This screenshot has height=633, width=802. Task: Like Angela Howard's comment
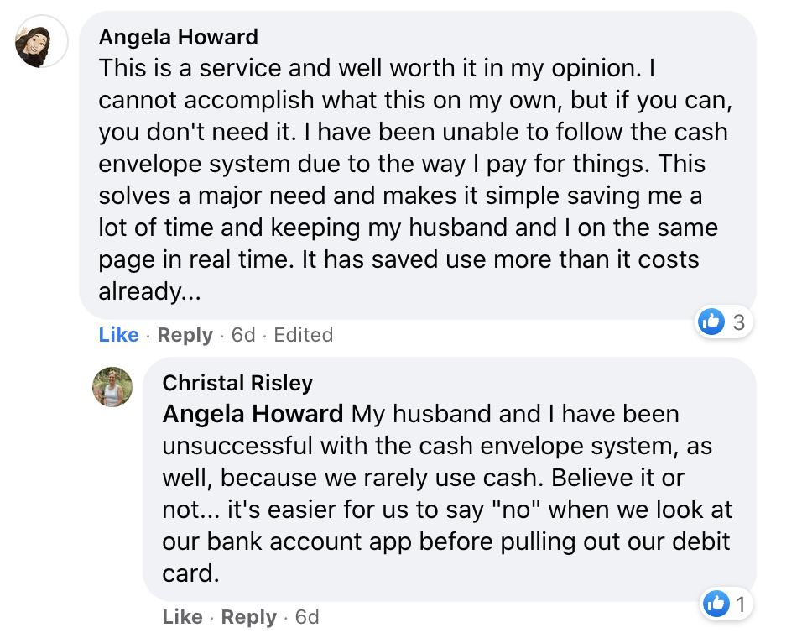[118, 335]
